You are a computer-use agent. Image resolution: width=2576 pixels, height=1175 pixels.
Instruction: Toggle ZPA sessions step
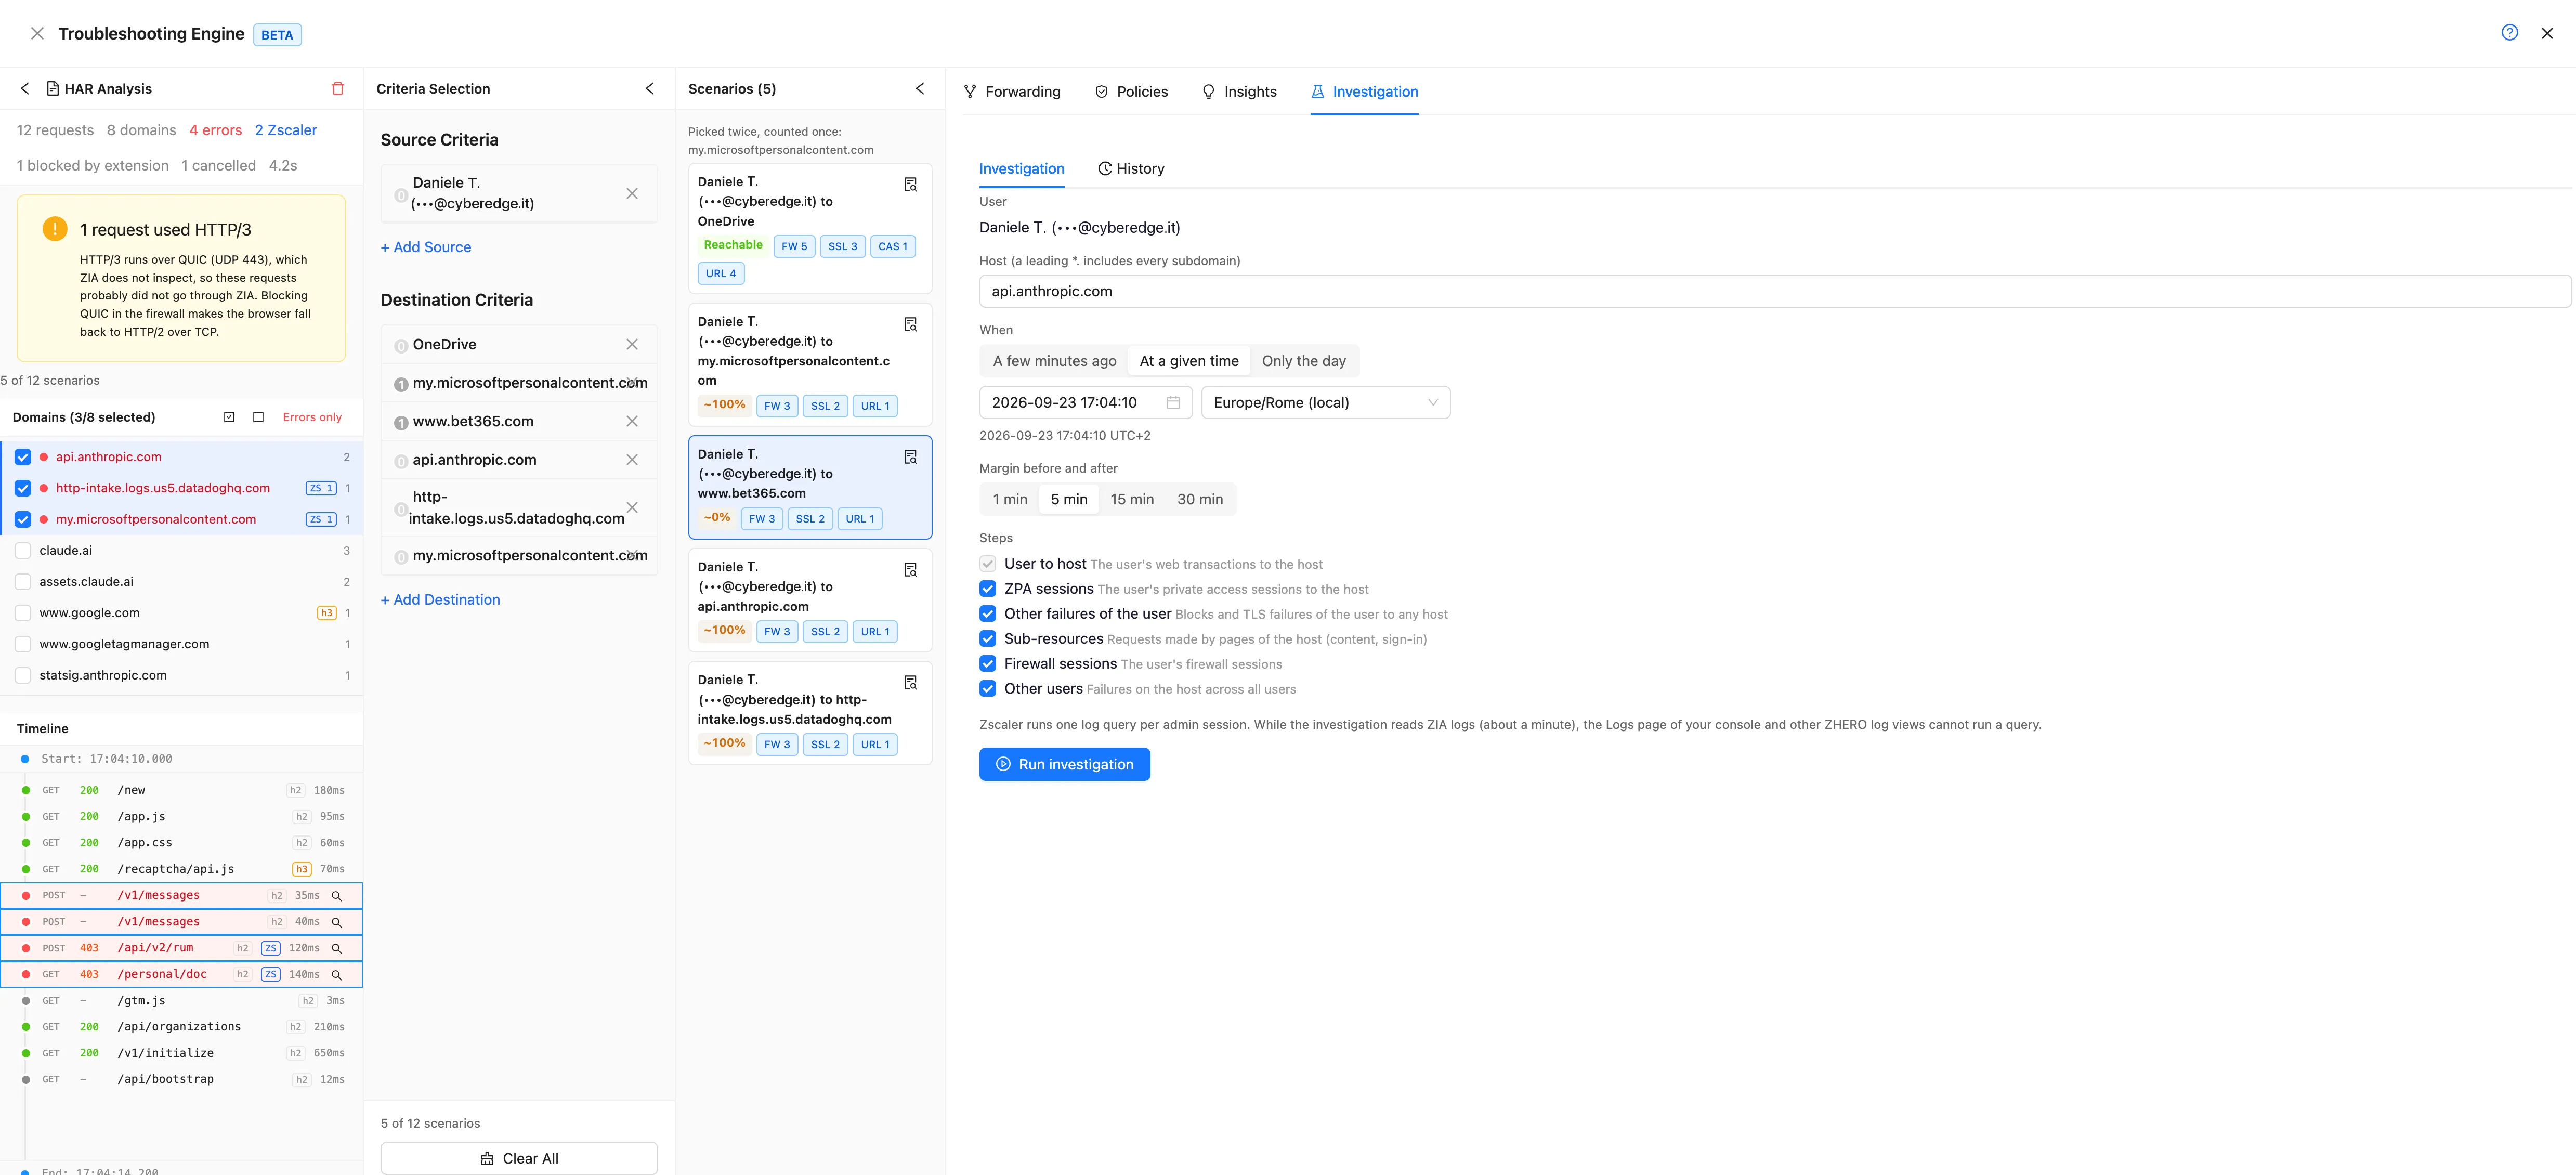point(988,589)
